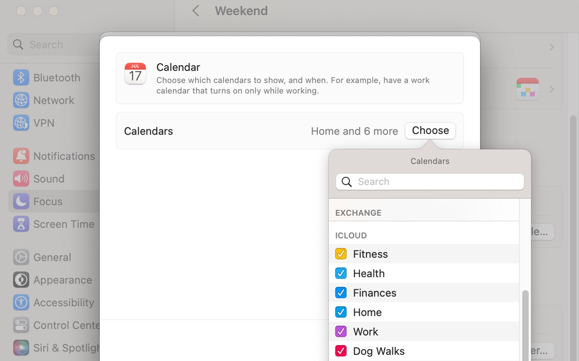The width and height of the screenshot is (579, 361).
Task: Click the back chevron beside Weekend
Action: point(196,11)
